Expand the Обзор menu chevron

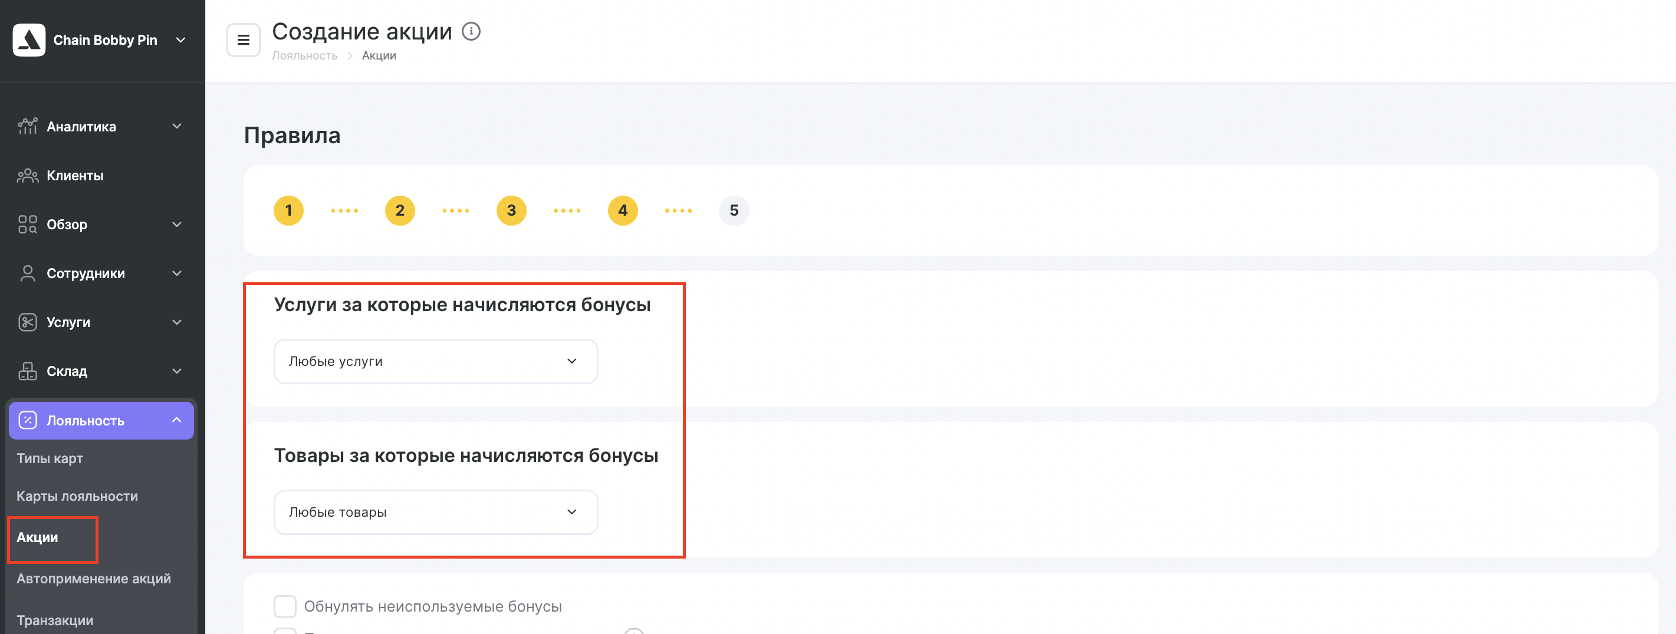177,224
